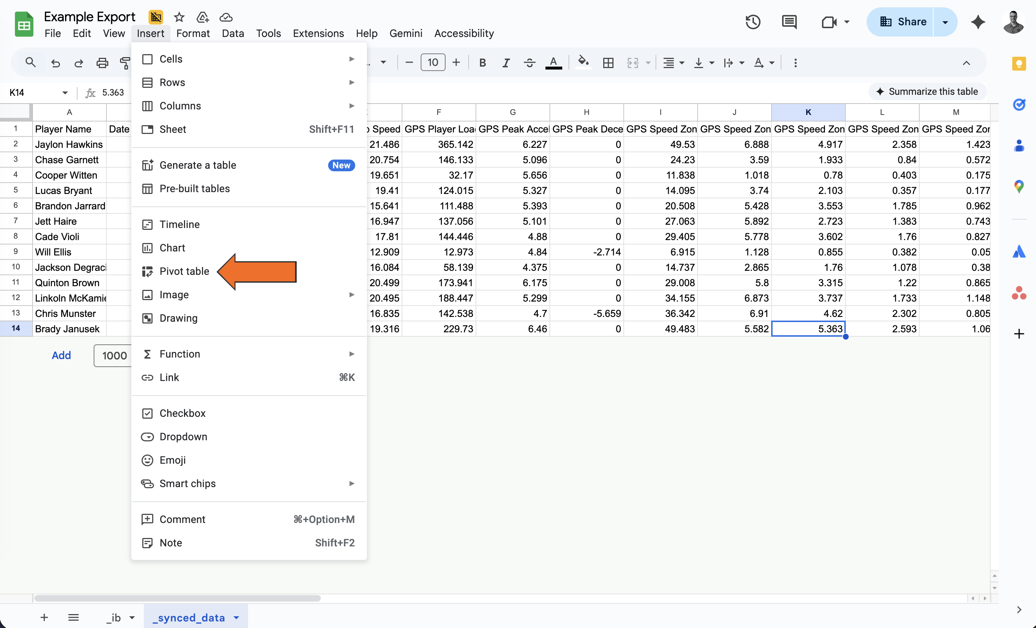Open the fill color picker
1036x628 pixels.
point(583,63)
